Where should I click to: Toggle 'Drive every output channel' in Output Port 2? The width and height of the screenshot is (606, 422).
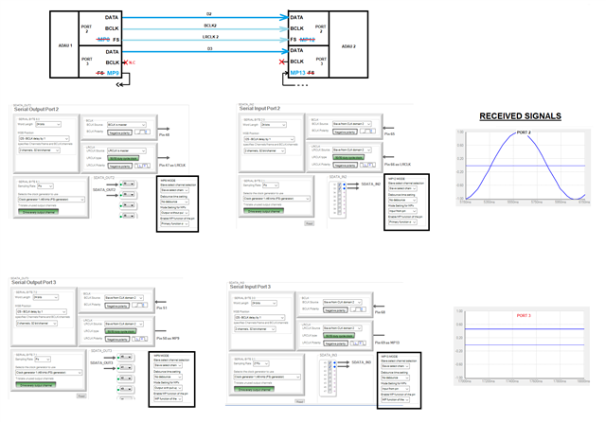[38, 212]
